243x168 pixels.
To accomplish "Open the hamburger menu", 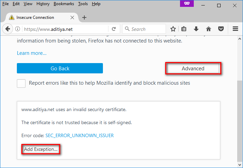I will 235,29.
